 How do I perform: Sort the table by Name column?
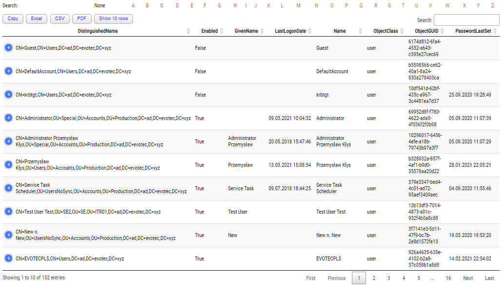(x=339, y=31)
